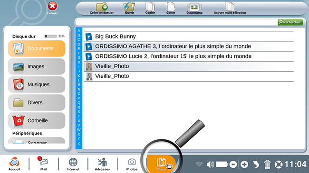Viewport: 309px width, 173px height.
Task: Open Adresses contacts
Action: pos(102,164)
